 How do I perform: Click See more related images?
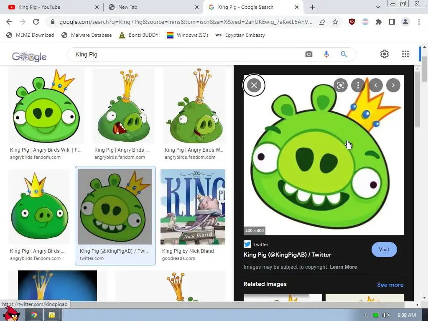pos(390,285)
